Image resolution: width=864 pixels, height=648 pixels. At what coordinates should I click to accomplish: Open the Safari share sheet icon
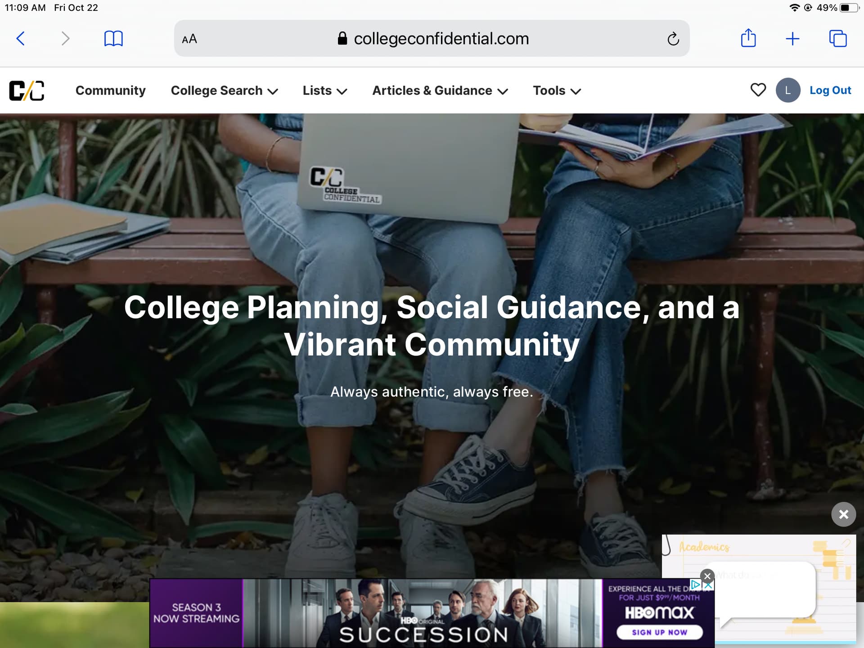[x=748, y=38]
